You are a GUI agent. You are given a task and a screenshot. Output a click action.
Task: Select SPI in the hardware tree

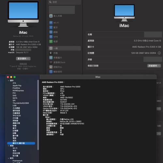14,100
